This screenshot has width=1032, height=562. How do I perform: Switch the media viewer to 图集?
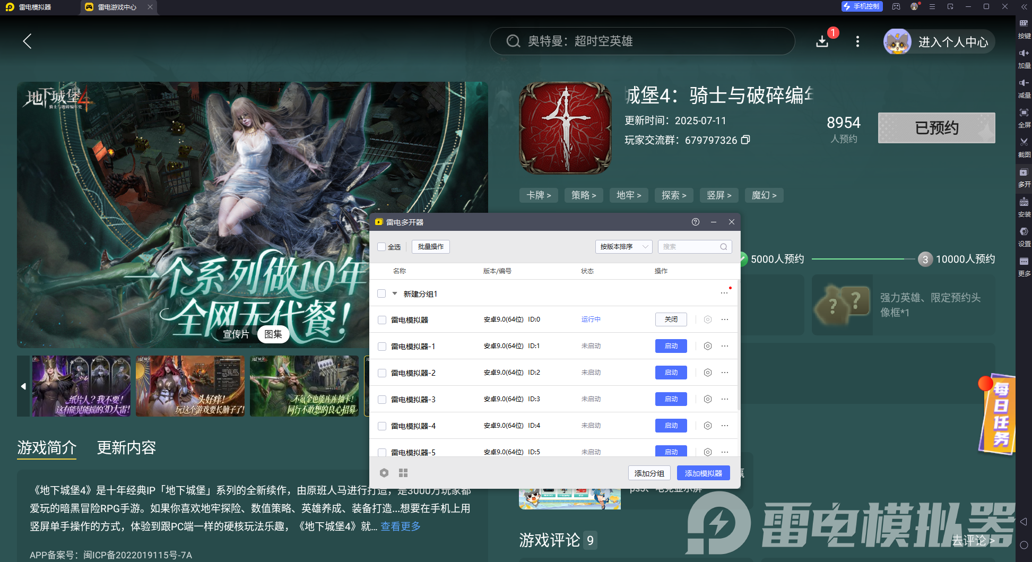tap(273, 334)
